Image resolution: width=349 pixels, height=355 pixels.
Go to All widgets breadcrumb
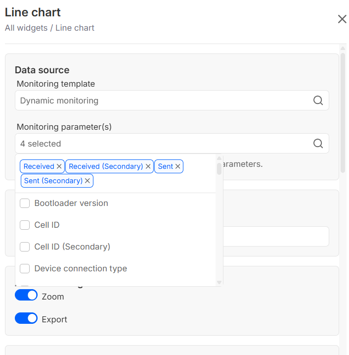tap(25, 28)
